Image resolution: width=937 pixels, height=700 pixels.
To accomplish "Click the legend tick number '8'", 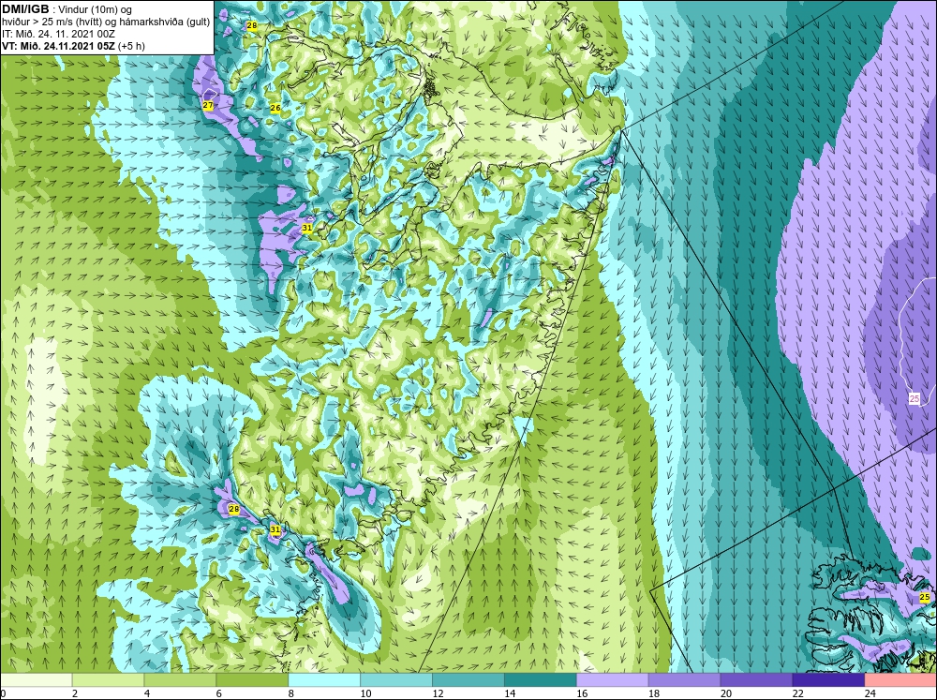I will 291,693.
